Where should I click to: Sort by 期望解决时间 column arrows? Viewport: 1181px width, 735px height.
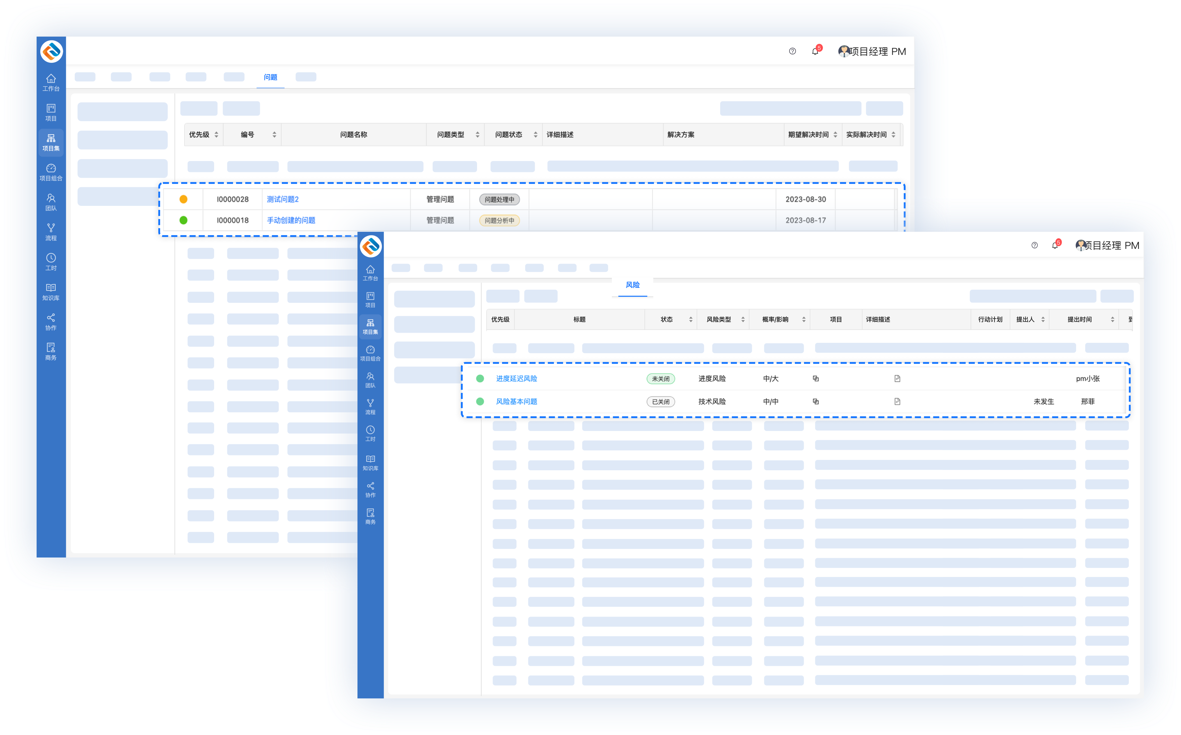(x=835, y=135)
